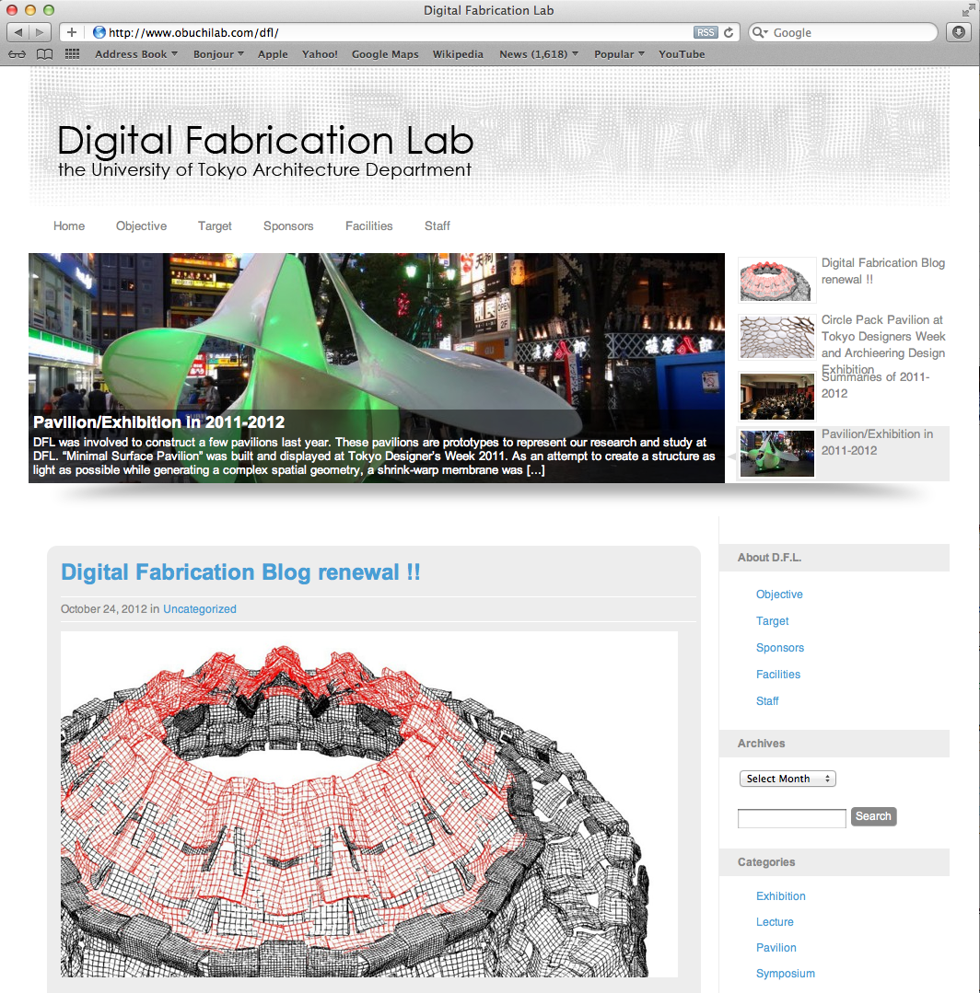Open Top Sites grid icon
980x993 pixels.
[x=72, y=54]
